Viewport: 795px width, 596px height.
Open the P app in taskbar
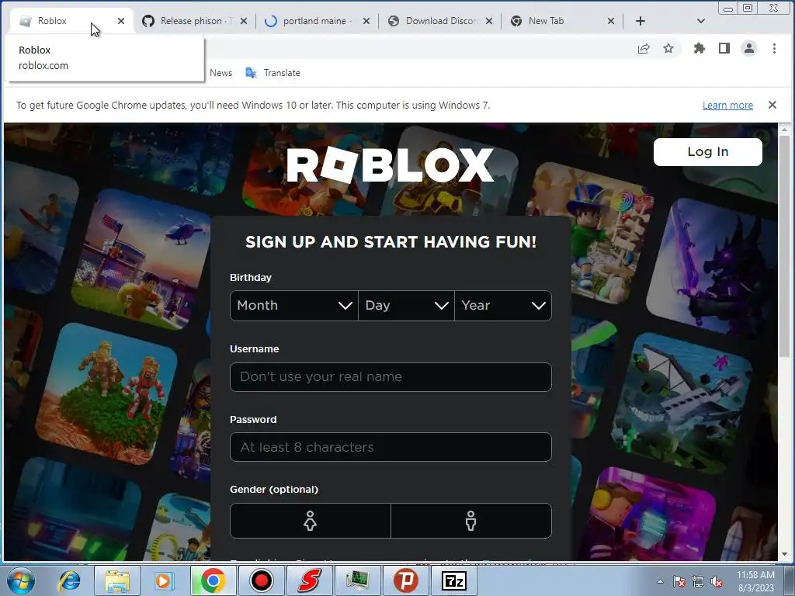tap(405, 580)
